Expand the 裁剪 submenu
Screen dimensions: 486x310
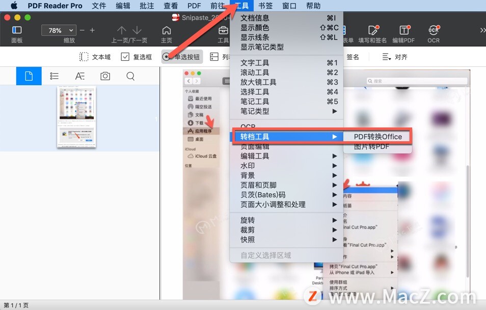pos(286,229)
